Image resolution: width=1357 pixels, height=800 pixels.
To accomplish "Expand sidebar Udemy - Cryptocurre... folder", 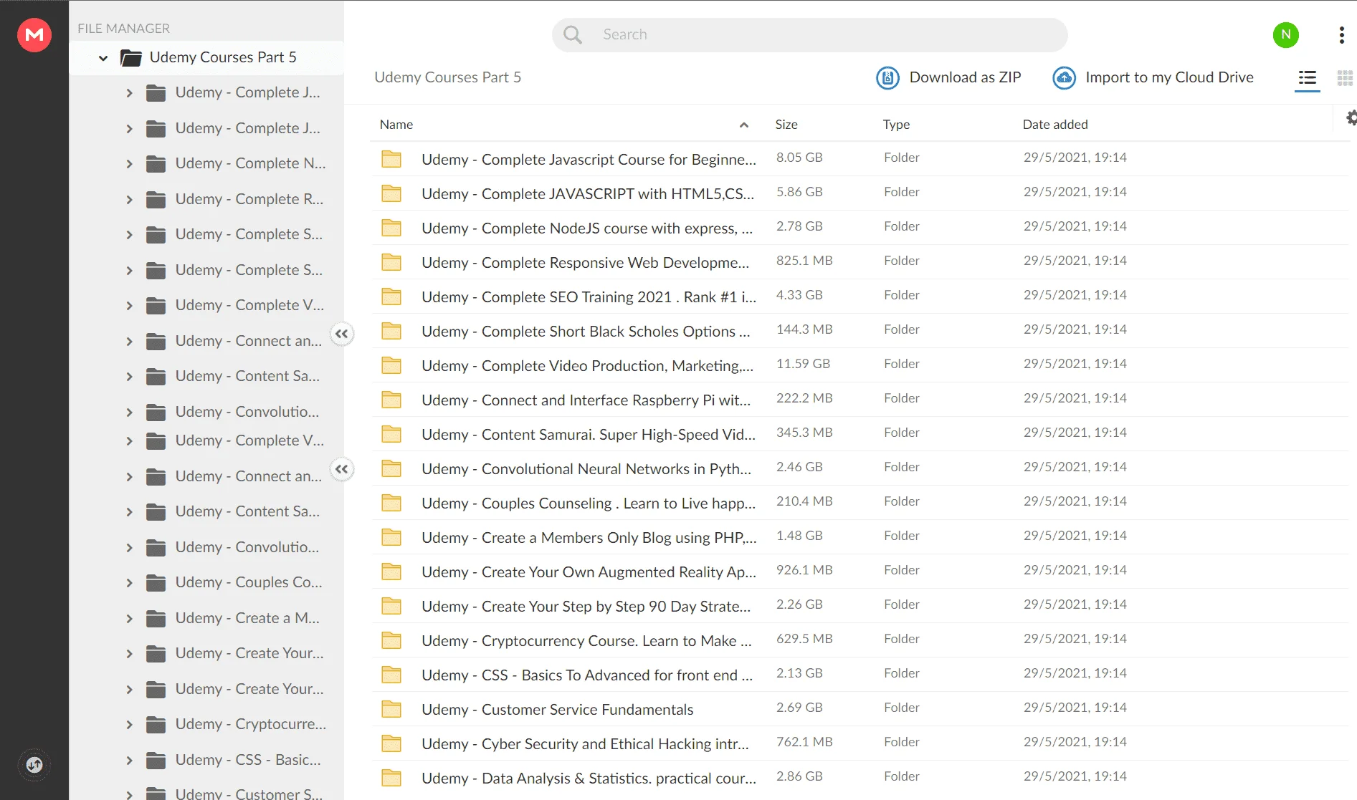I will (129, 724).
